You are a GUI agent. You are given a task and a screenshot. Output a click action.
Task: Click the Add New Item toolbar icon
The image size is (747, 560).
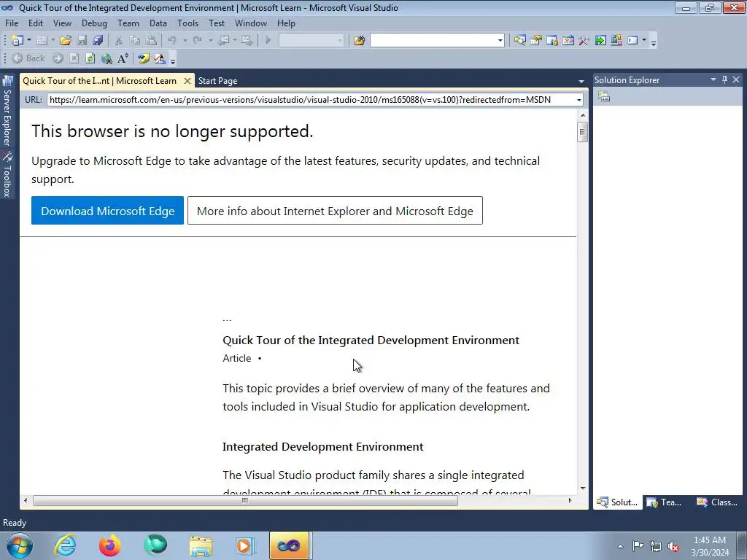tap(42, 41)
